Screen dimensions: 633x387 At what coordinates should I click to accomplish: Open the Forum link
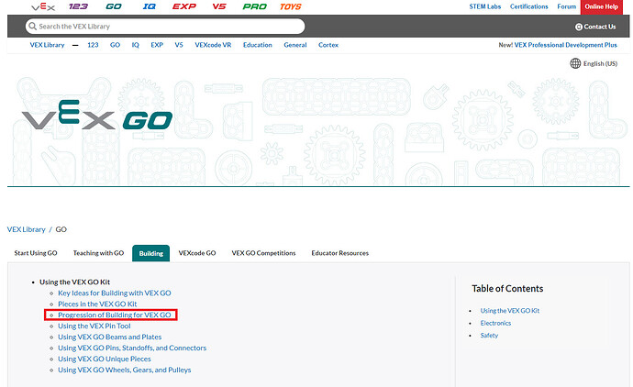click(566, 6)
